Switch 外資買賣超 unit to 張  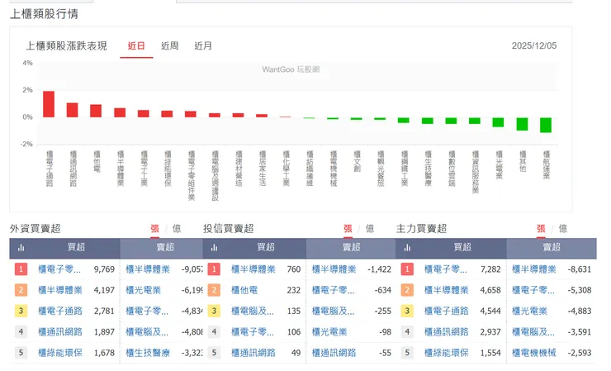(154, 229)
